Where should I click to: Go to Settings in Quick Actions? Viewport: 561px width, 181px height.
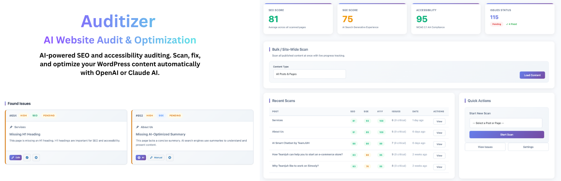tap(528, 147)
